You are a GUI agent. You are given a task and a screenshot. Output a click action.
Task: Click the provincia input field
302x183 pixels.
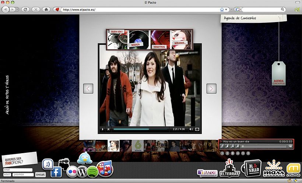pos(23,175)
